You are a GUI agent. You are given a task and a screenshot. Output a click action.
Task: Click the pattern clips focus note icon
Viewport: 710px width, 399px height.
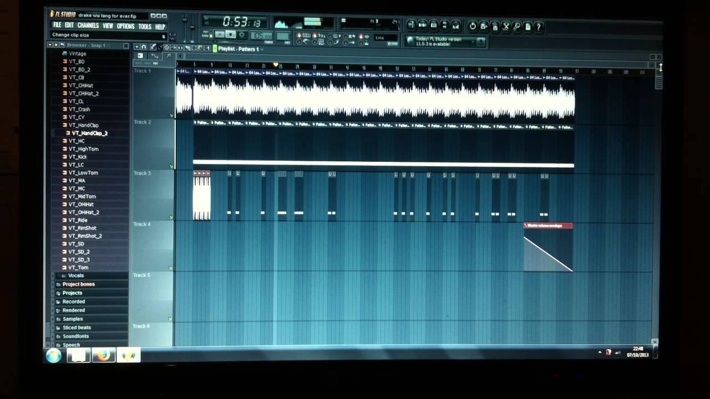point(169,56)
